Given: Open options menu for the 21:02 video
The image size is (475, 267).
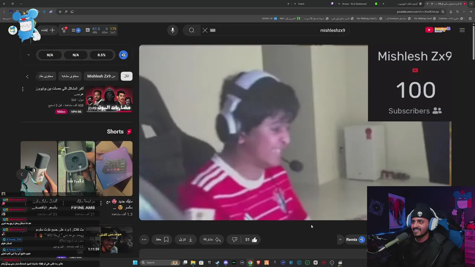Looking at the screenshot, I should point(23,89).
